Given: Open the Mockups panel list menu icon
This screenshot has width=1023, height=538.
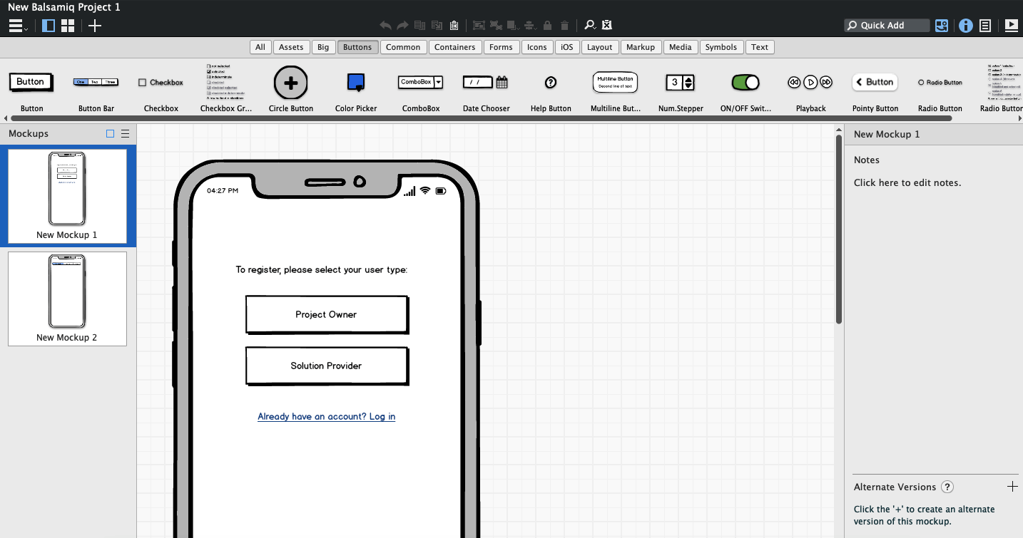Looking at the screenshot, I should (126, 133).
